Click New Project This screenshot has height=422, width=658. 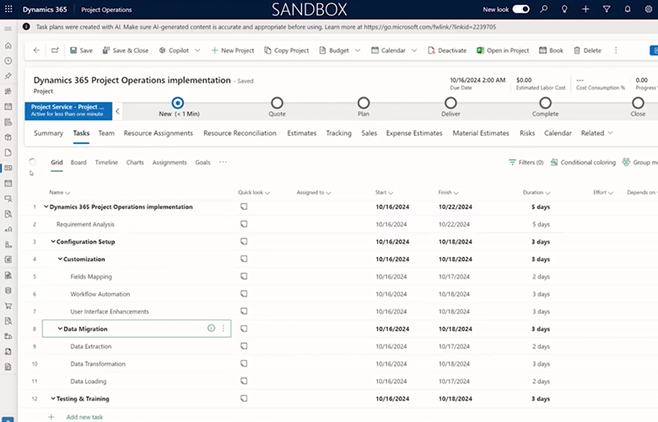point(233,51)
